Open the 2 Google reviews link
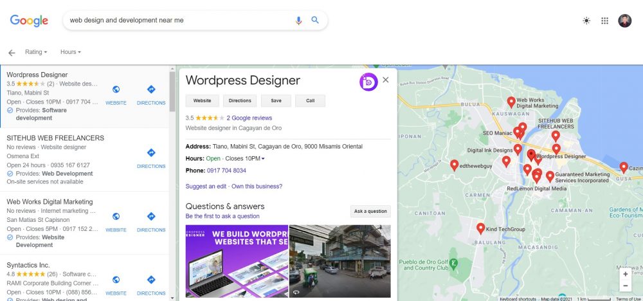The height and width of the screenshot is (301, 643). click(249, 118)
